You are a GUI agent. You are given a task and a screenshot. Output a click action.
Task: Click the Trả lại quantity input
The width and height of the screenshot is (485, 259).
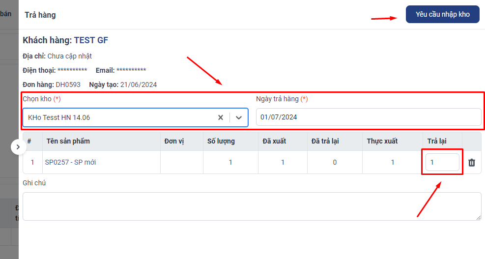coord(442,162)
